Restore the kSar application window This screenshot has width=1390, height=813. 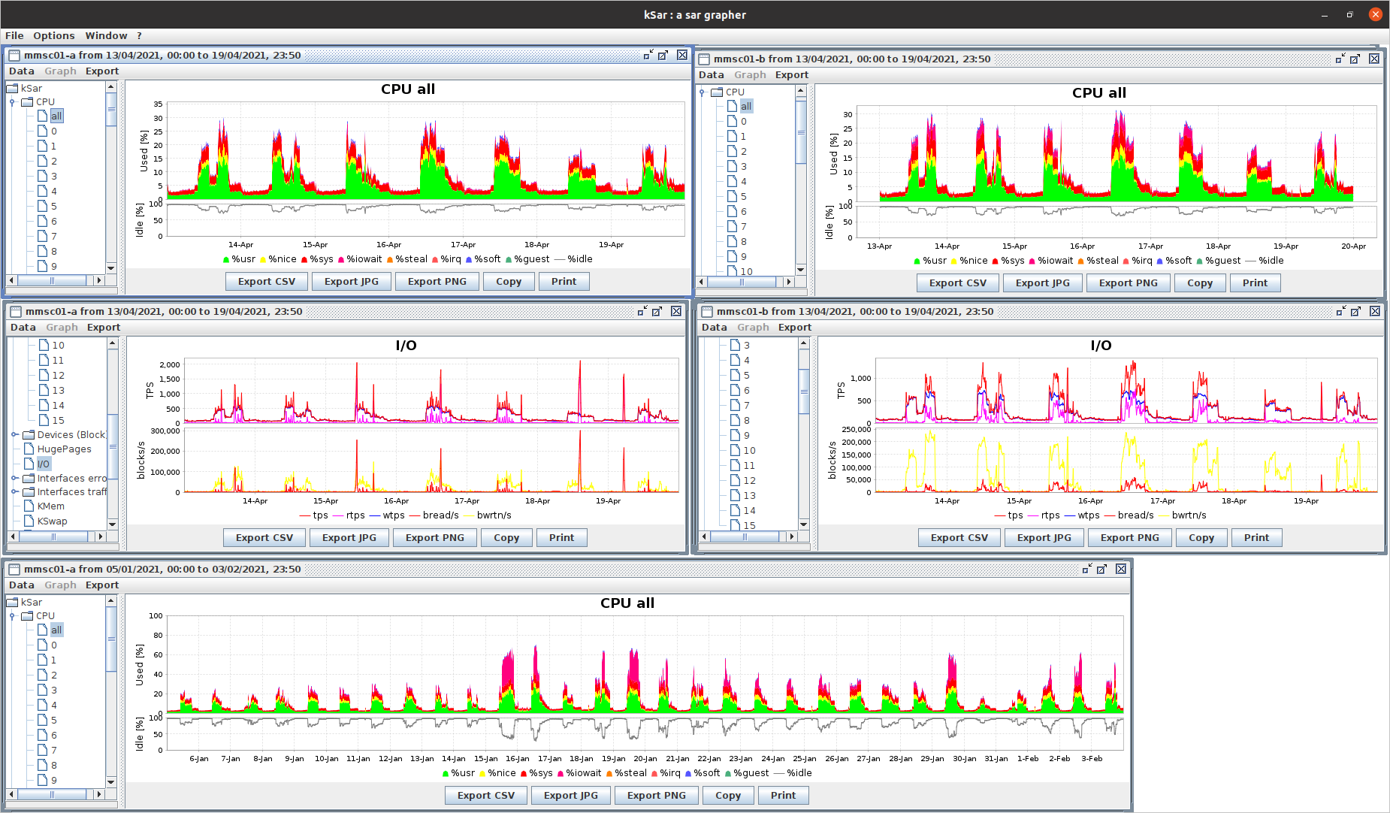[x=1349, y=14]
